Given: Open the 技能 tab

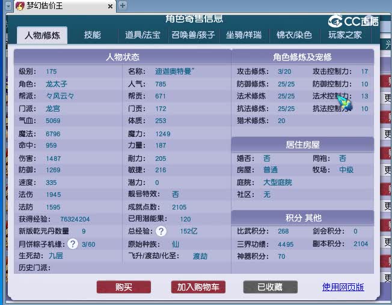Looking at the screenshot, I should tap(92, 35).
